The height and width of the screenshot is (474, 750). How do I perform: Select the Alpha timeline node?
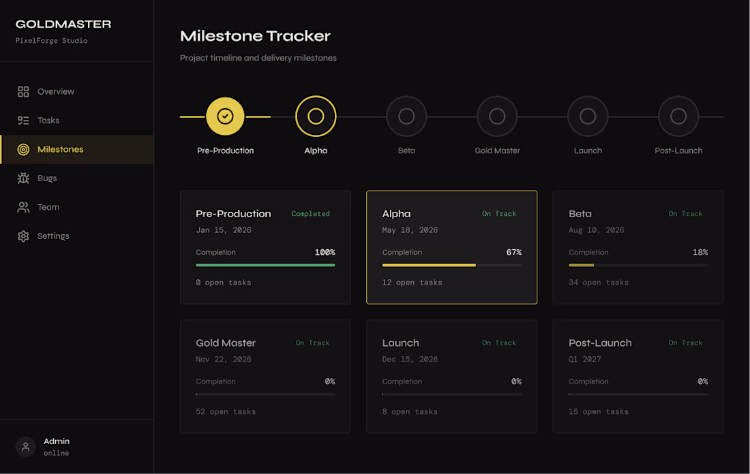[x=316, y=116]
